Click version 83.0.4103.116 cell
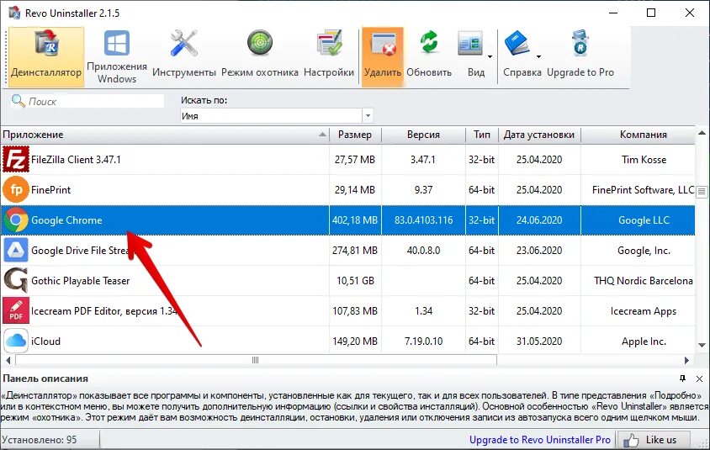This screenshot has height=450, width=710. [x=423, y=220]
